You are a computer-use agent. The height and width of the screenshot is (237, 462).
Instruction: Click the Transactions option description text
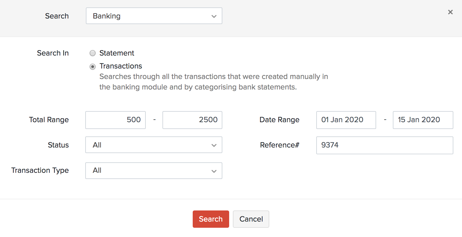(x=213, y=82)
